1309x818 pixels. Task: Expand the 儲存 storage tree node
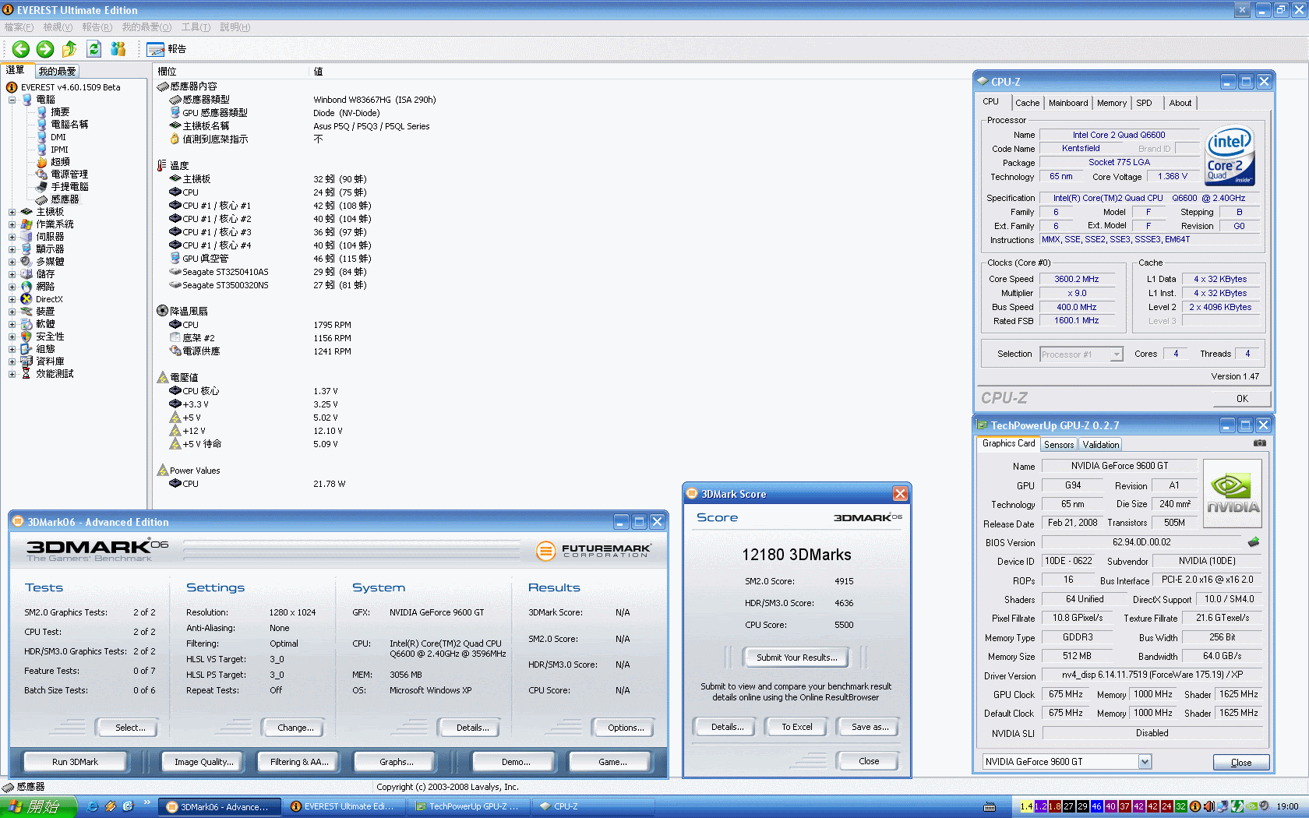pos(12,274)
